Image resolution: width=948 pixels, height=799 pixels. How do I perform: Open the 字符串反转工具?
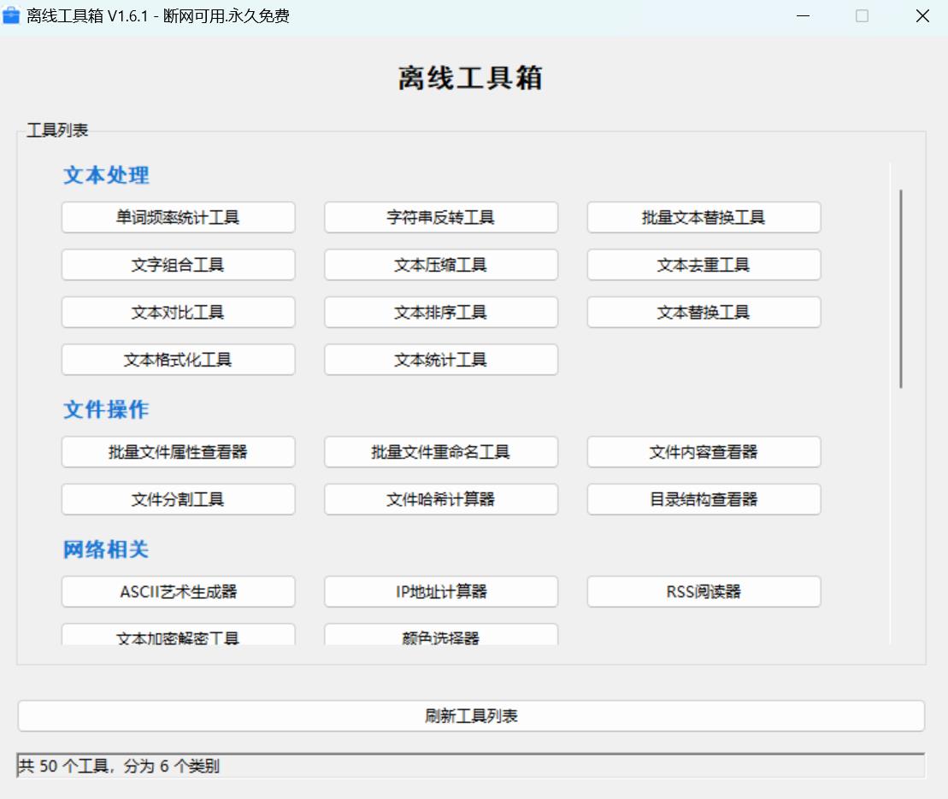[440, 217]
